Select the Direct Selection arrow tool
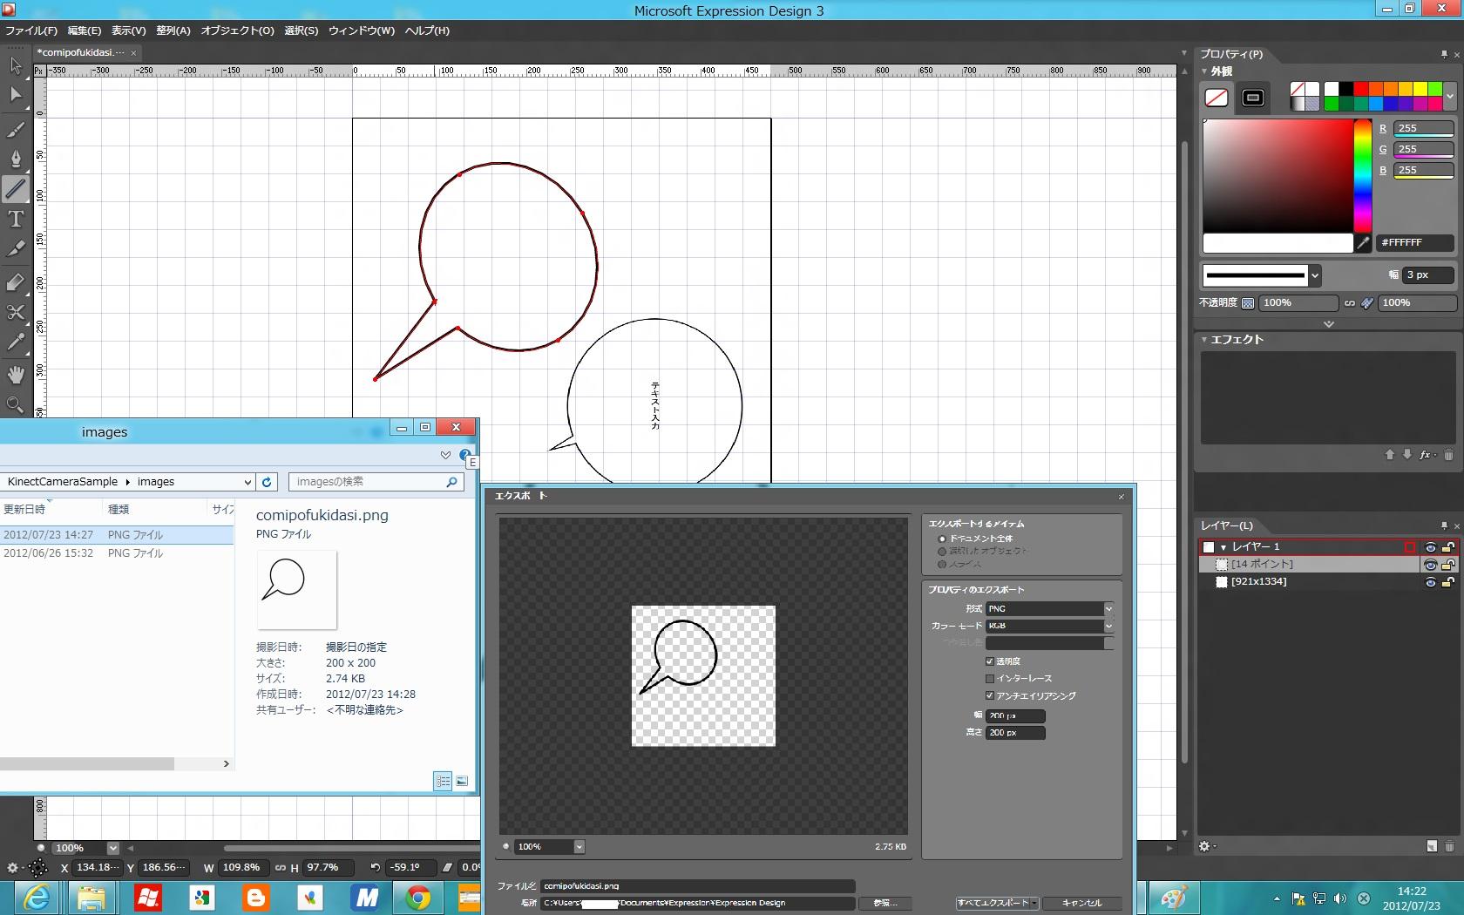 coord(16,94)
